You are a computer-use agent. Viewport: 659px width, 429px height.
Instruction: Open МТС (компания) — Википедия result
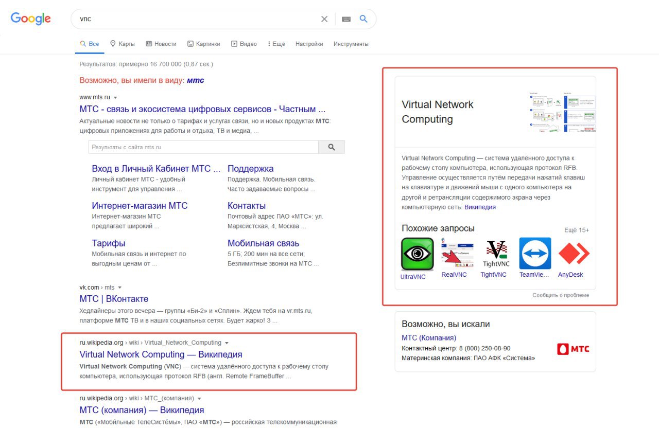coord(142,410)
